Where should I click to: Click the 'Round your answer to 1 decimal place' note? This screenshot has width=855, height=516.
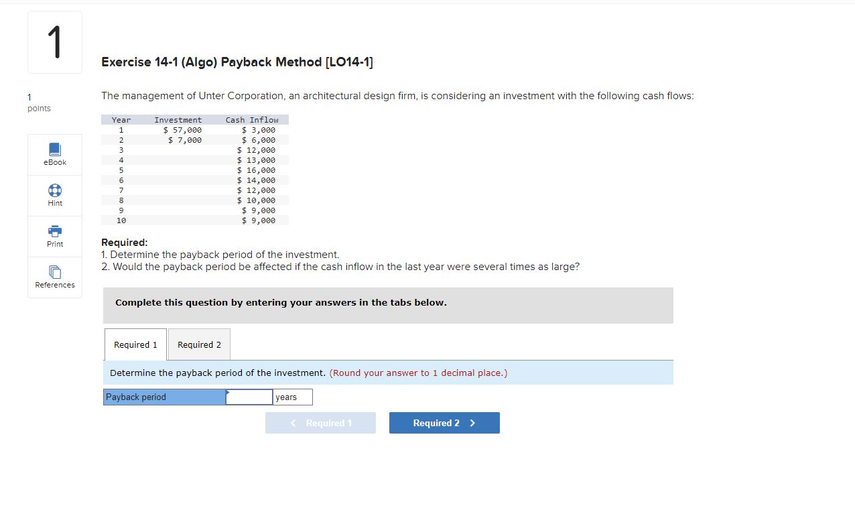418,373
